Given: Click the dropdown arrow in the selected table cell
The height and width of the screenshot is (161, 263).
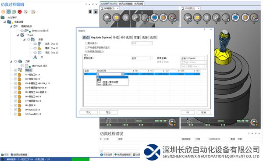Looking at the screenshot, I should pos(123,74).
